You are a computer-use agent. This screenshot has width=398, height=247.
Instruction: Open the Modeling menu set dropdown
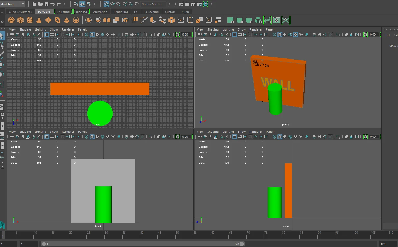[x=13, y=4]
